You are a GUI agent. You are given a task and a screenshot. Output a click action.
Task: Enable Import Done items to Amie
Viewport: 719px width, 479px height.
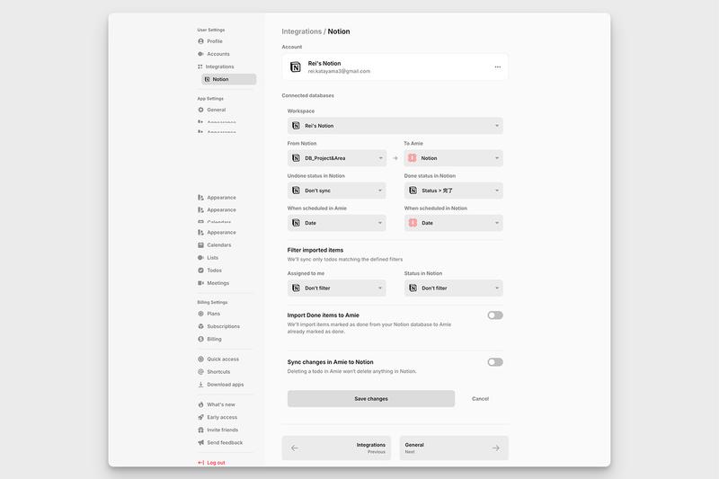point(495,315)
